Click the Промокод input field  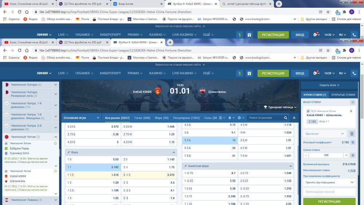(x=329, y=192)
